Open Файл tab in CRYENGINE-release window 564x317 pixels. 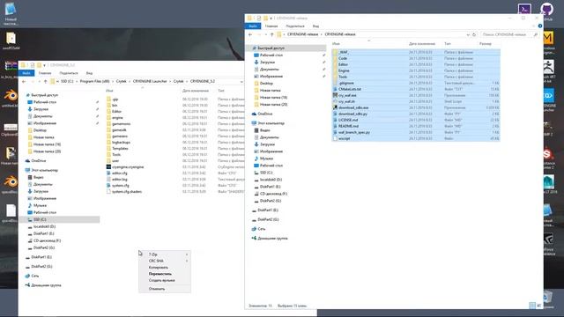coord(253,26)
